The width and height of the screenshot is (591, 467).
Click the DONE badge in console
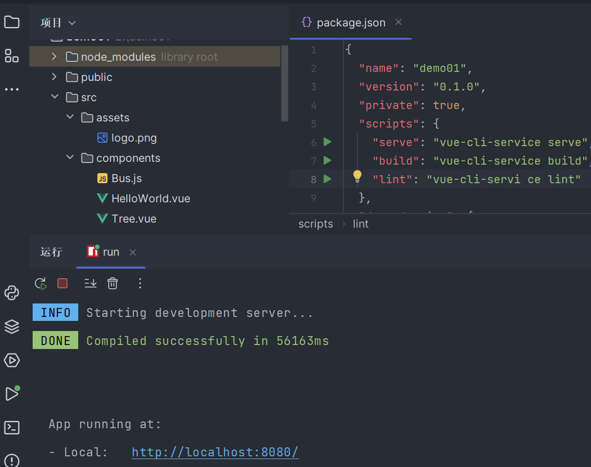(x=55, y=340)
